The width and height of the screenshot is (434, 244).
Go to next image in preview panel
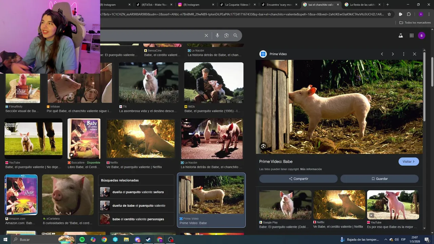coord(393,54)
